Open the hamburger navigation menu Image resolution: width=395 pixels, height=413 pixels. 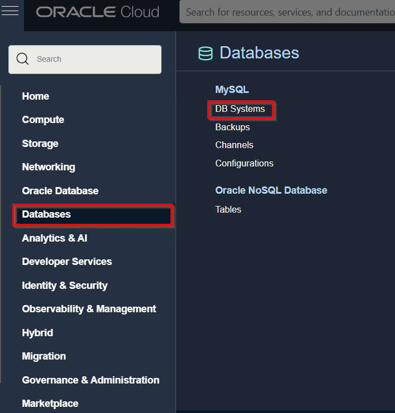click(10, 11)
